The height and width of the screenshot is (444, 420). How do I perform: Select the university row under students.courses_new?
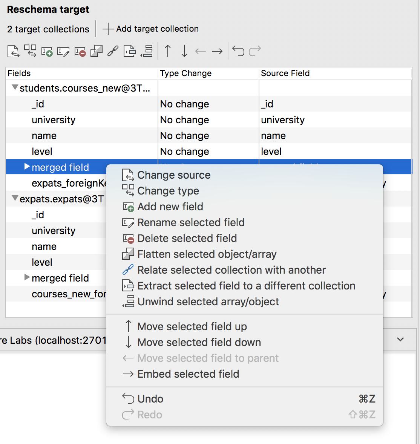click(54, 120)
